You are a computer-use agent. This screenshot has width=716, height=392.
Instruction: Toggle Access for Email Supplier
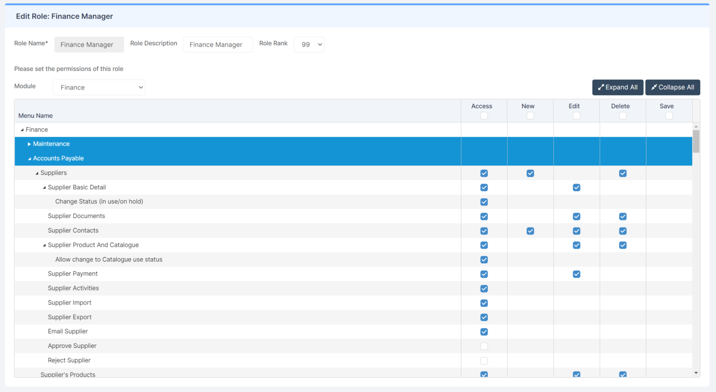click(484, 331)
